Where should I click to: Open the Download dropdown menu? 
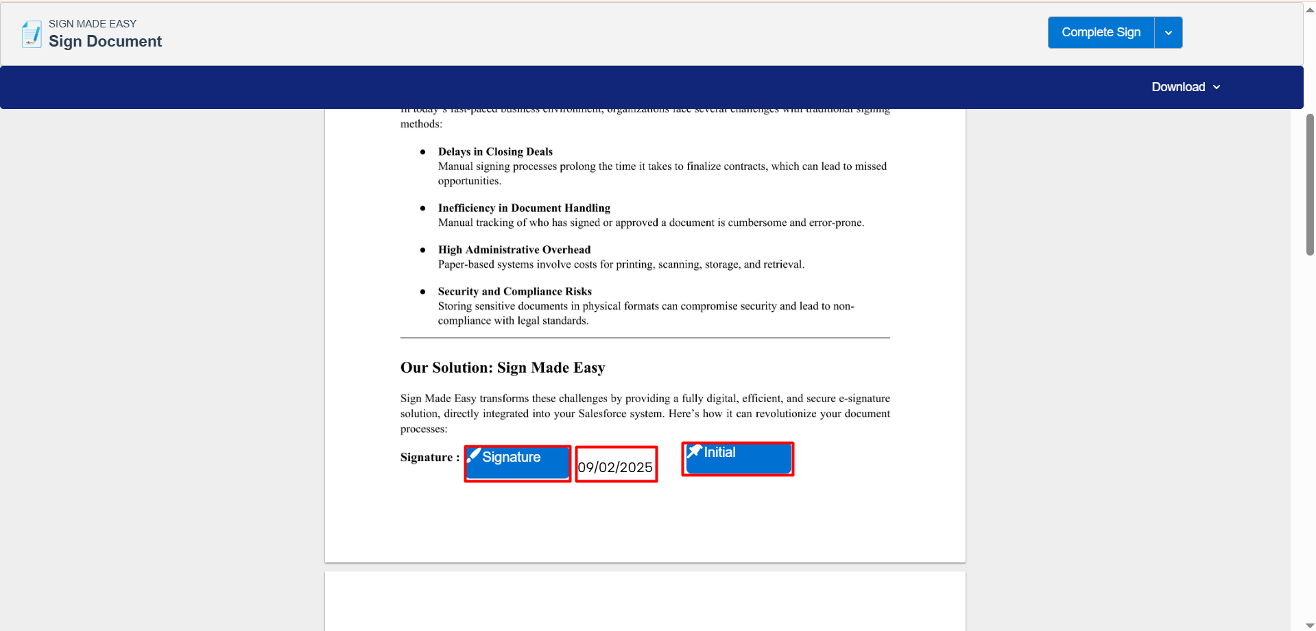coord(1186,87)
